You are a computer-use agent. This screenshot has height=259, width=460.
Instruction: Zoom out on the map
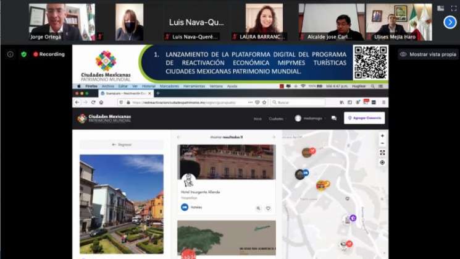pos(382,143)
